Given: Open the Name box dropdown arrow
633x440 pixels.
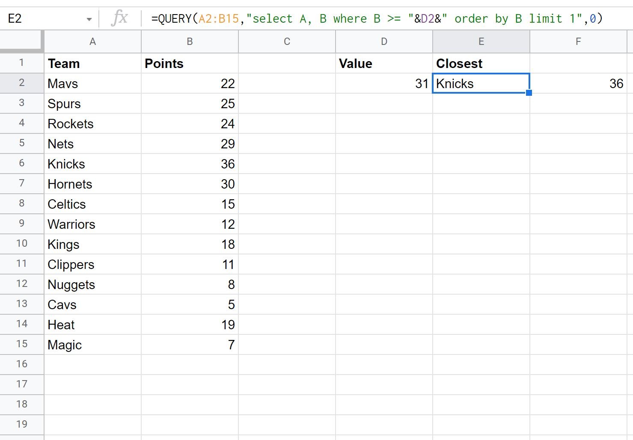Looking at the screenshot, I should (x=89, y=19).
